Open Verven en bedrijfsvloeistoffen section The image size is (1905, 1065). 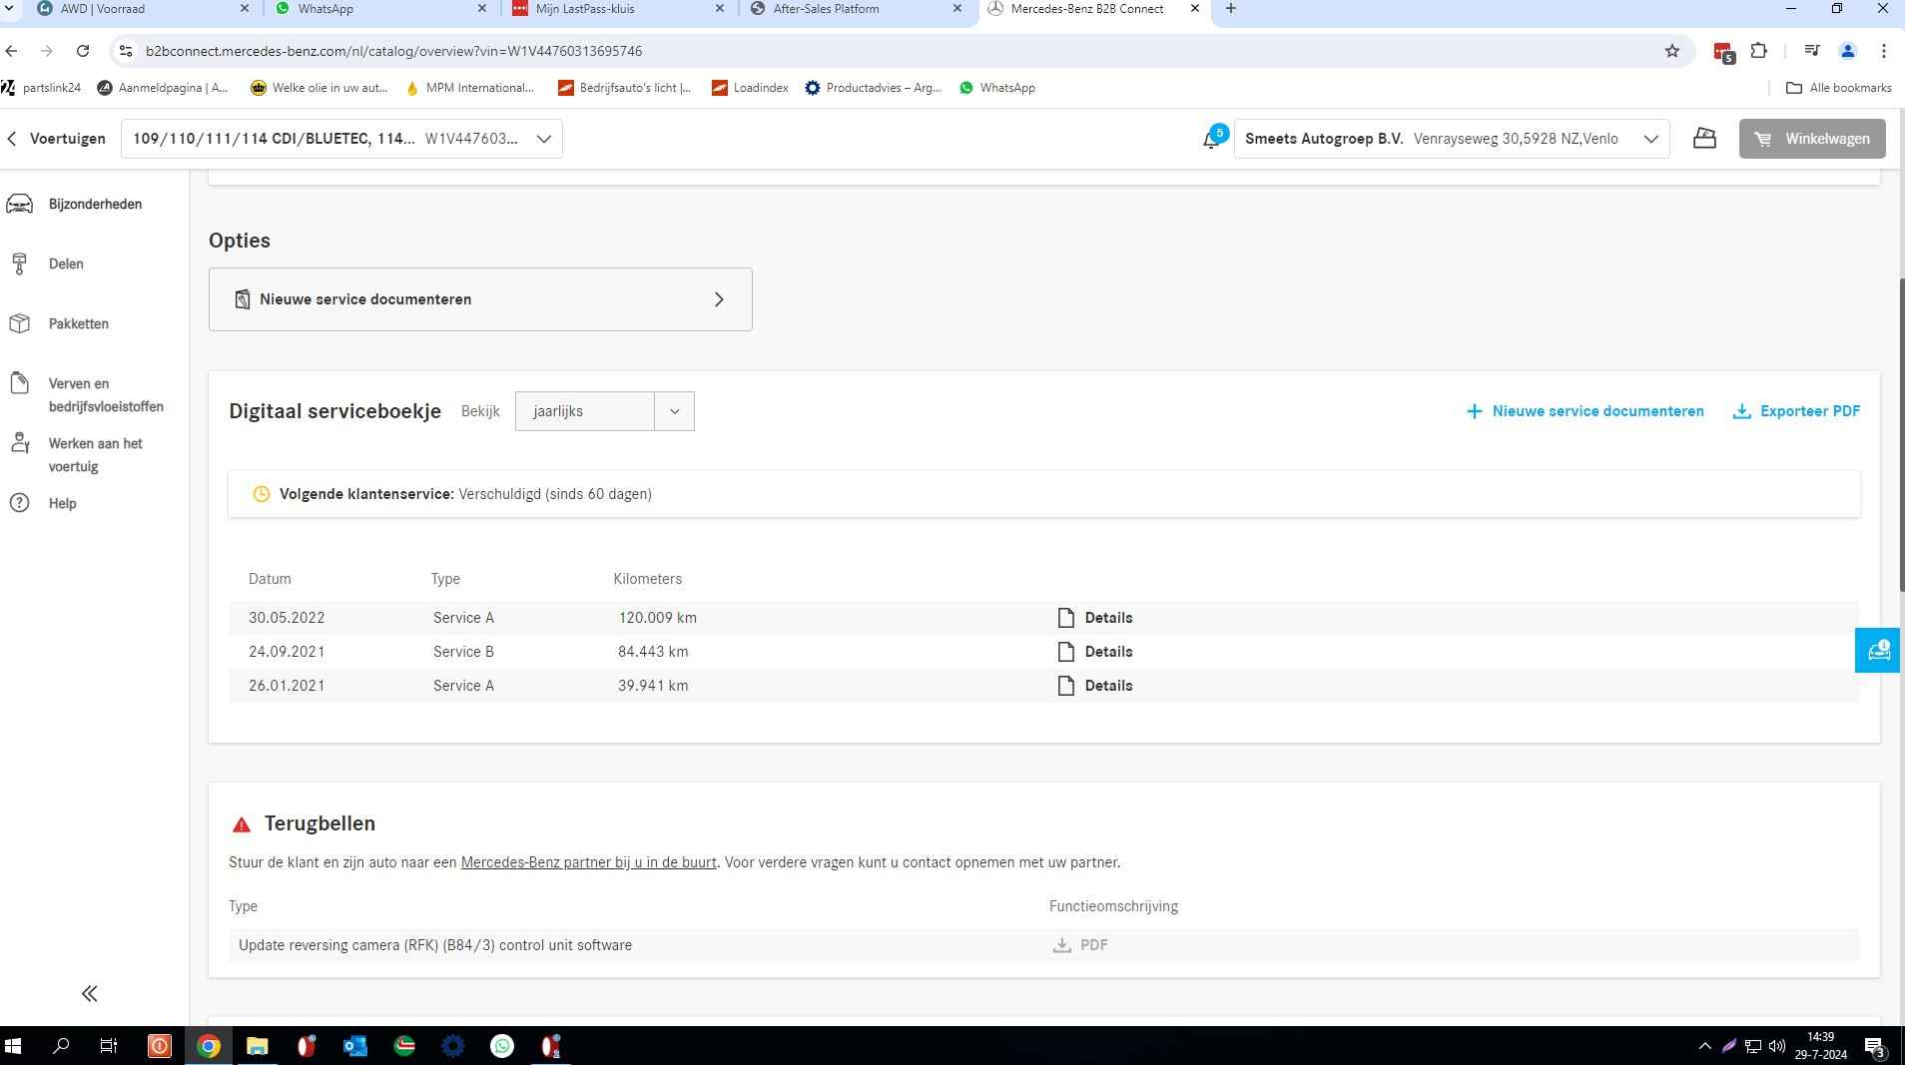(x=86, y=394)
